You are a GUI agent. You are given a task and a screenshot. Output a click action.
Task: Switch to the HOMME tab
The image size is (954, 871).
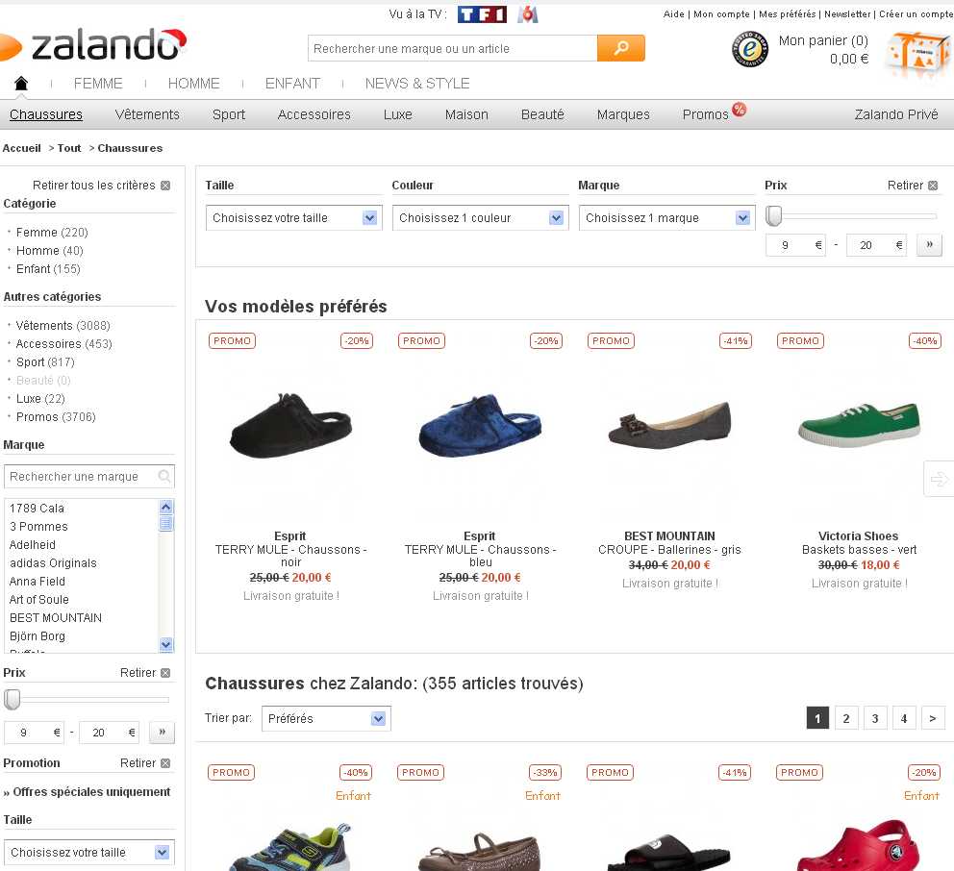(x=194, y=84)
